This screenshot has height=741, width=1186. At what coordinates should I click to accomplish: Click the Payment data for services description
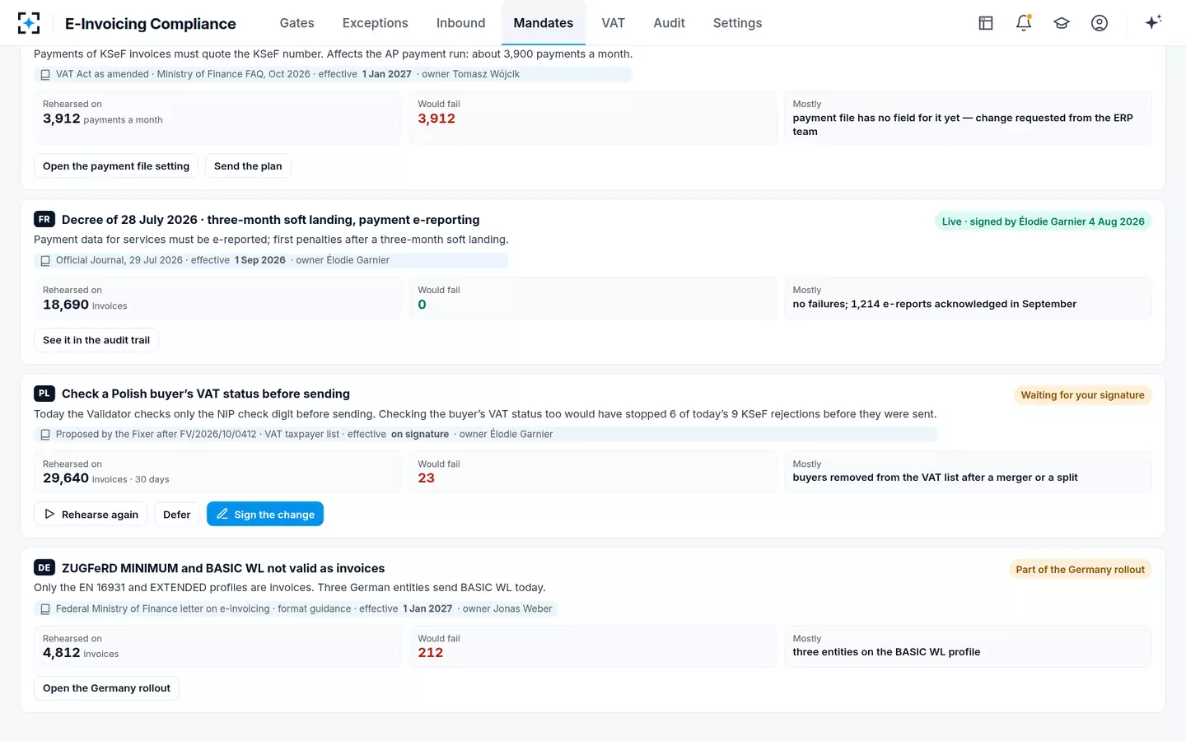coord(271,240)
